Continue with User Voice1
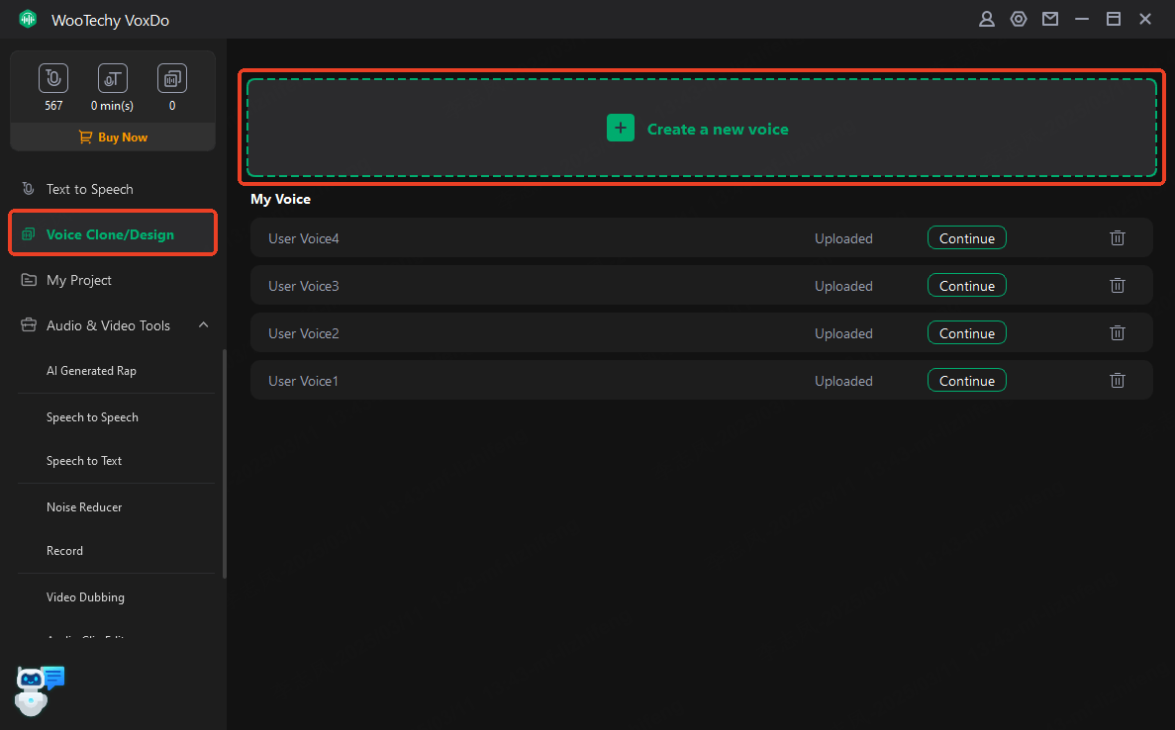The width and height of the screenshot is (1175, 730). [x=966, y=381]
